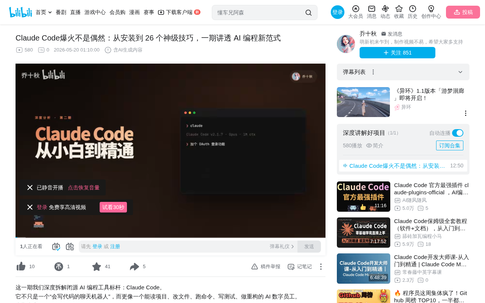
Task: Click 发消息 to message uploader
Action: [x=392, y=34]
